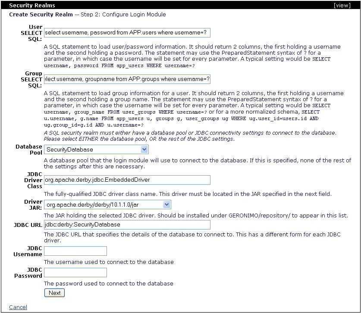Click the JDBC Password input field
Image resolution: width=361 pixels, height=313 pixels.
pyautogui.click(x=75, y=273)
